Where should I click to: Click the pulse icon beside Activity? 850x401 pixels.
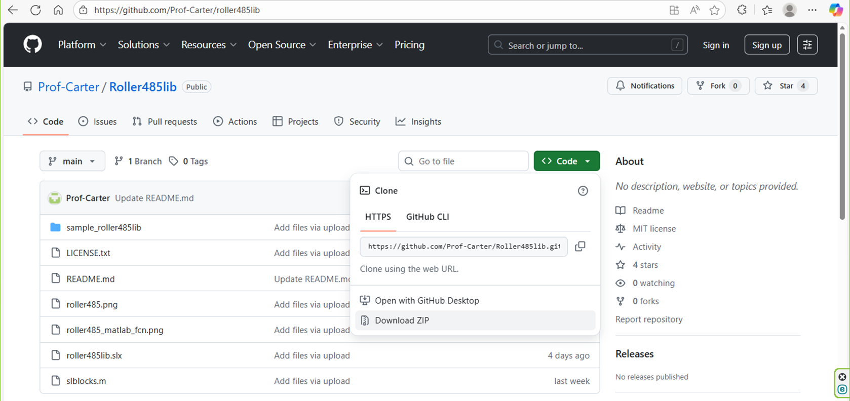[x=621, y=247]
